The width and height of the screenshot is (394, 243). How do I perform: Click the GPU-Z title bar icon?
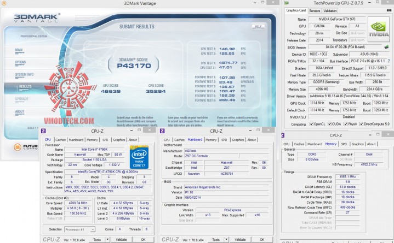(286, 3)
